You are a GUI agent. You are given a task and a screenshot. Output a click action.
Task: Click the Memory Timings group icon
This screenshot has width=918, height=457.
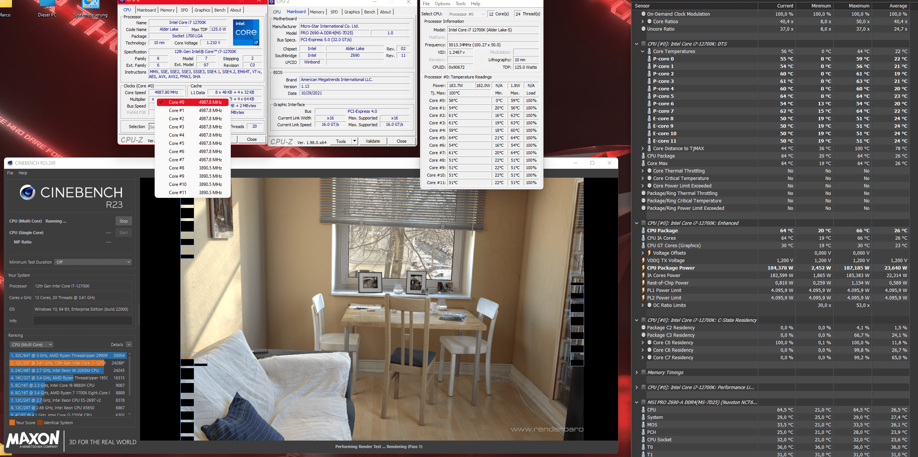pos(643,372)
